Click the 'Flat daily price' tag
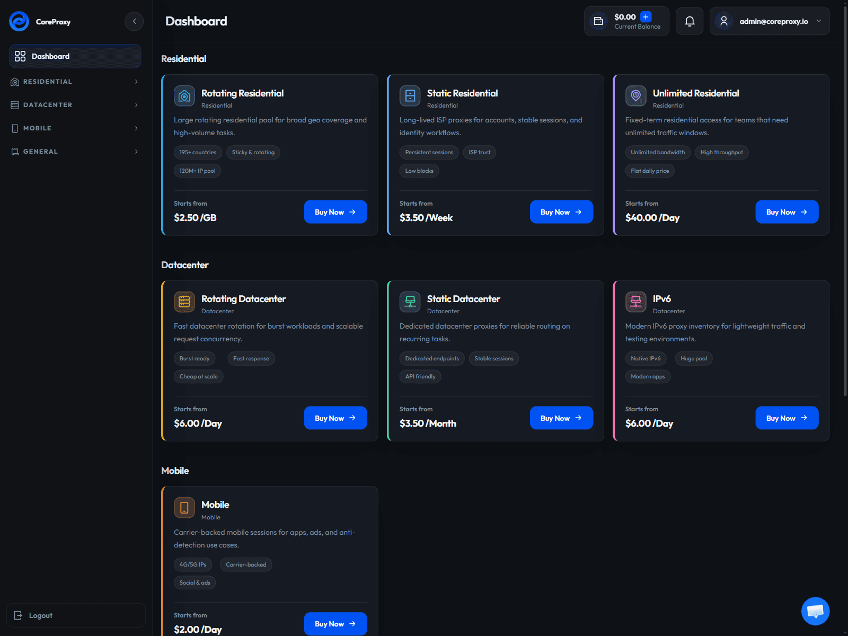This screenshot has height=636, width=848. [x=650, y=171]
